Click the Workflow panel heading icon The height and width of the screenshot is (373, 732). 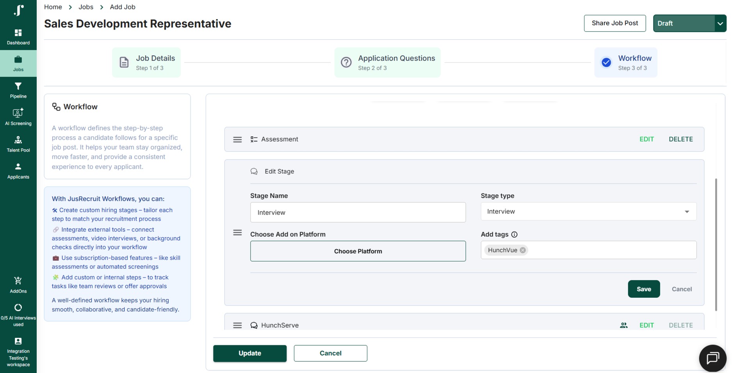point(56,107)
